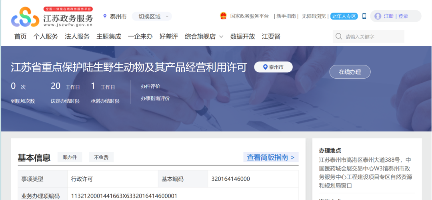Focus the 请输入关键字 search field

click(x=369, y=37)
